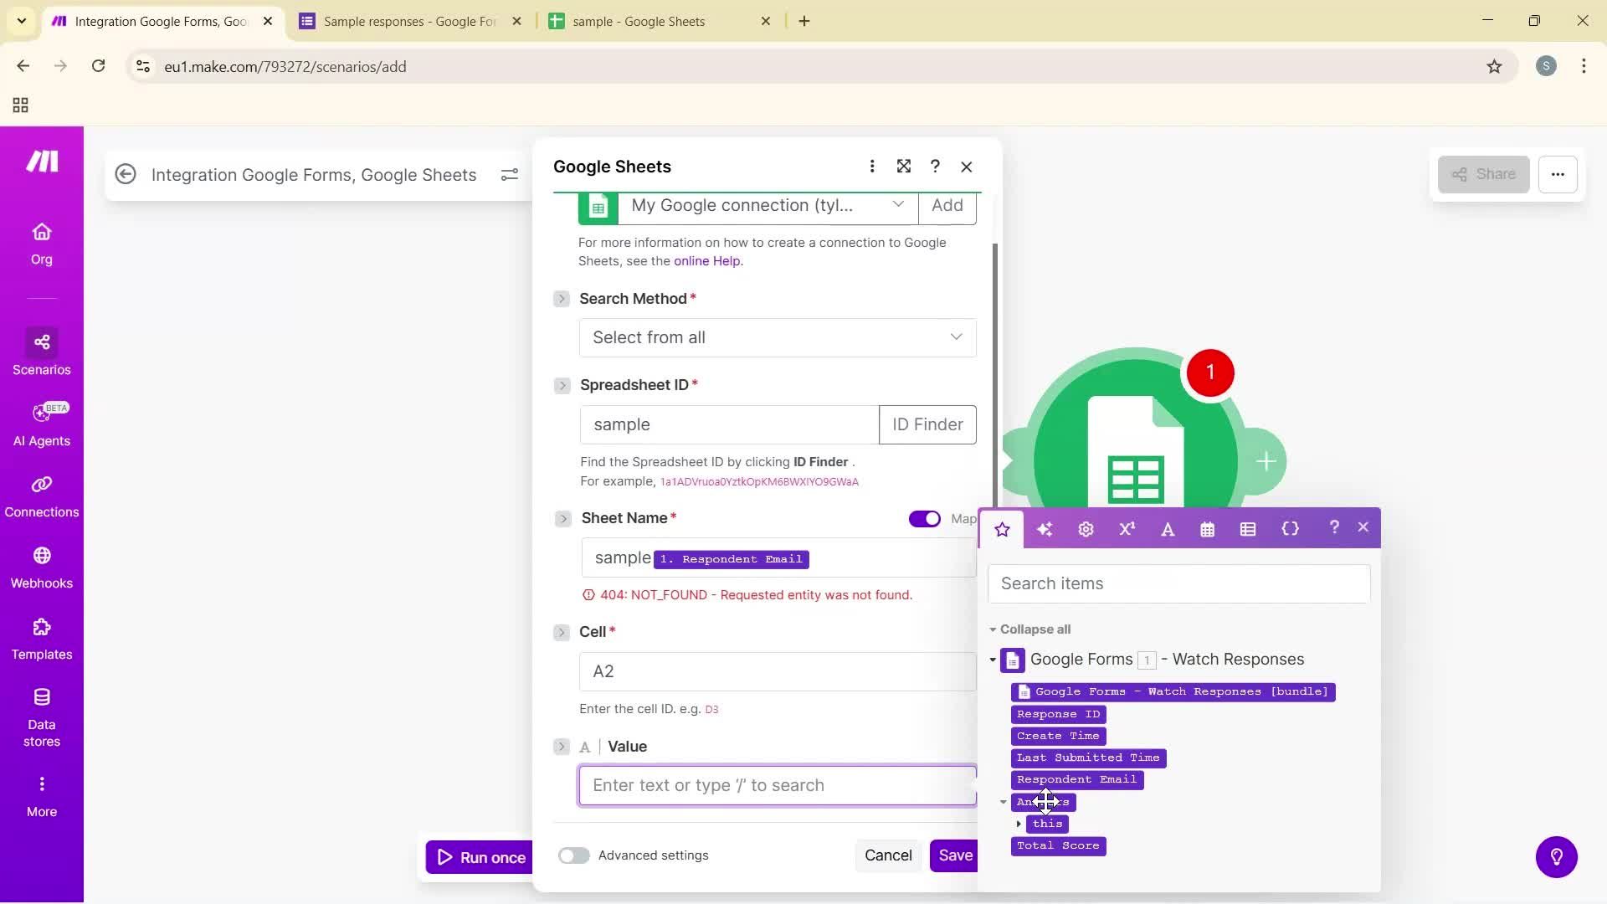Open the Scenarios section in the sidebar

41,352
